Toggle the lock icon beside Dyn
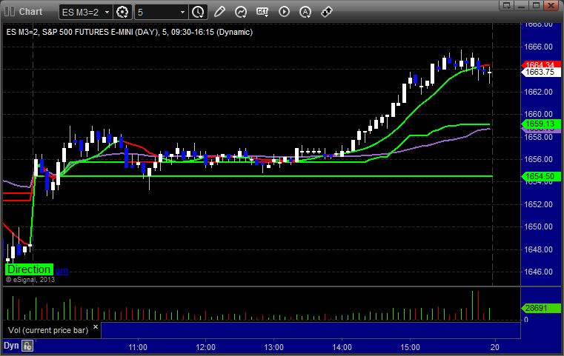 pyautogui.click(x=27, y=346)
